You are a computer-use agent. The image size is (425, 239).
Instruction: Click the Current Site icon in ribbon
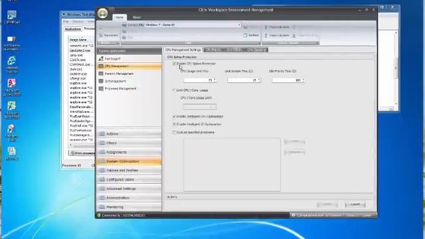pos(124,25)
